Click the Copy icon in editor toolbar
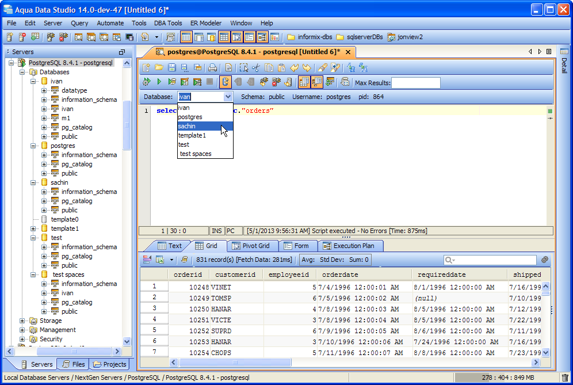 tap(269, 68)
